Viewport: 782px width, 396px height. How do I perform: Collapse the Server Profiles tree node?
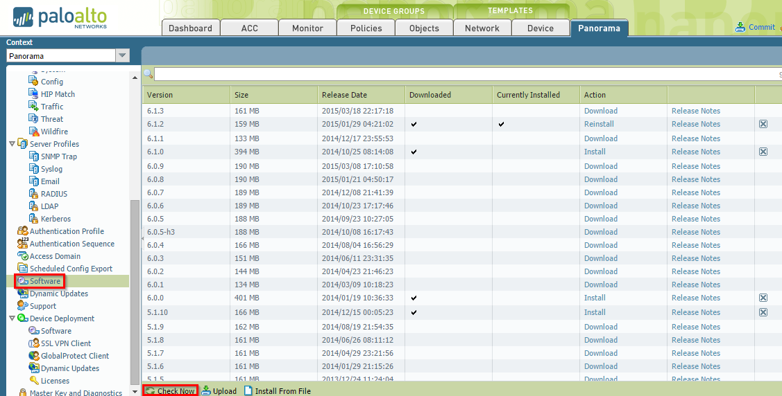pyautogui.click(x=12, y=144)
